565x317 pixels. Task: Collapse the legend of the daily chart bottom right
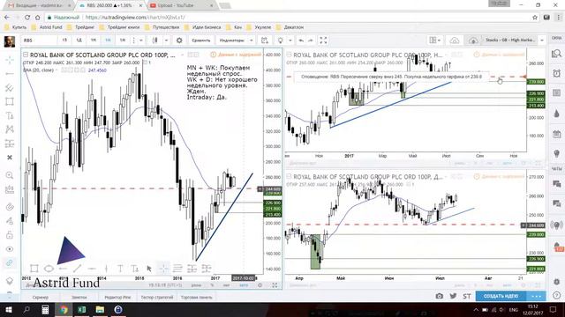click(x=289, y=176)
